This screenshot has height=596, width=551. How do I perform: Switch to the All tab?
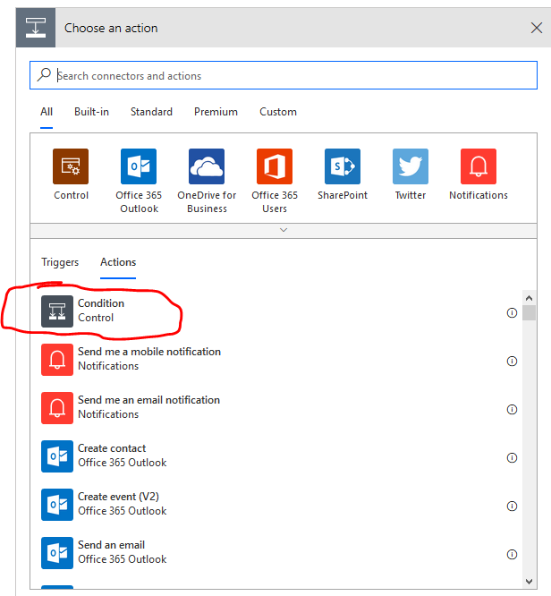pos(47,112)
